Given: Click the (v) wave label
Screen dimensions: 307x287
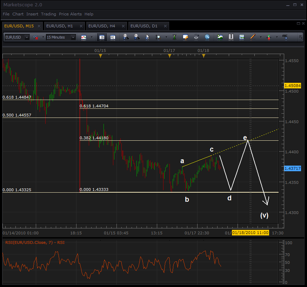Looking at the screenshot, I should [264, 215].
